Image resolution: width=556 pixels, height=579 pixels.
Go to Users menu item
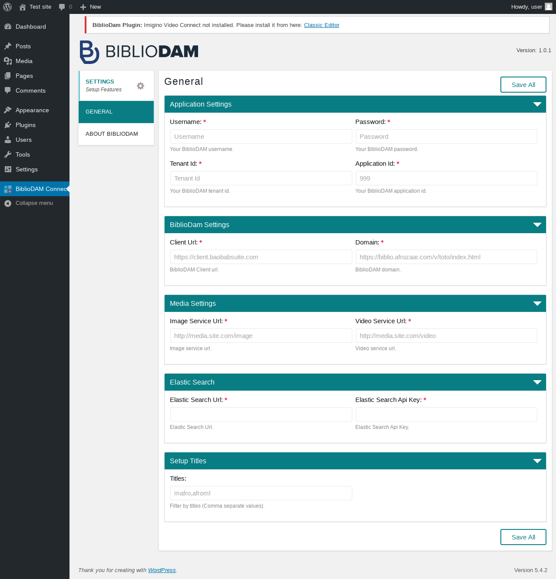click(x=35, y=140)
